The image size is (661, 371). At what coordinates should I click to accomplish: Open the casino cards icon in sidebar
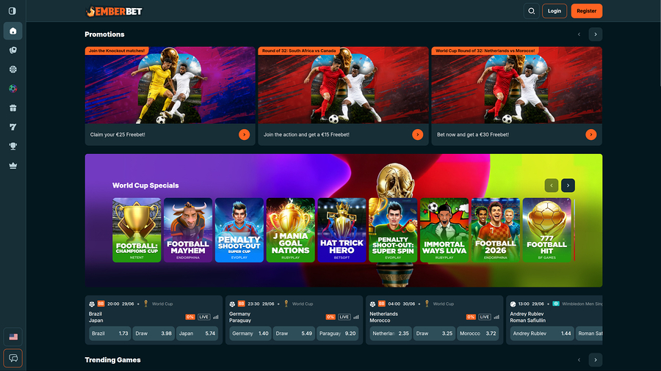point(13,50)
